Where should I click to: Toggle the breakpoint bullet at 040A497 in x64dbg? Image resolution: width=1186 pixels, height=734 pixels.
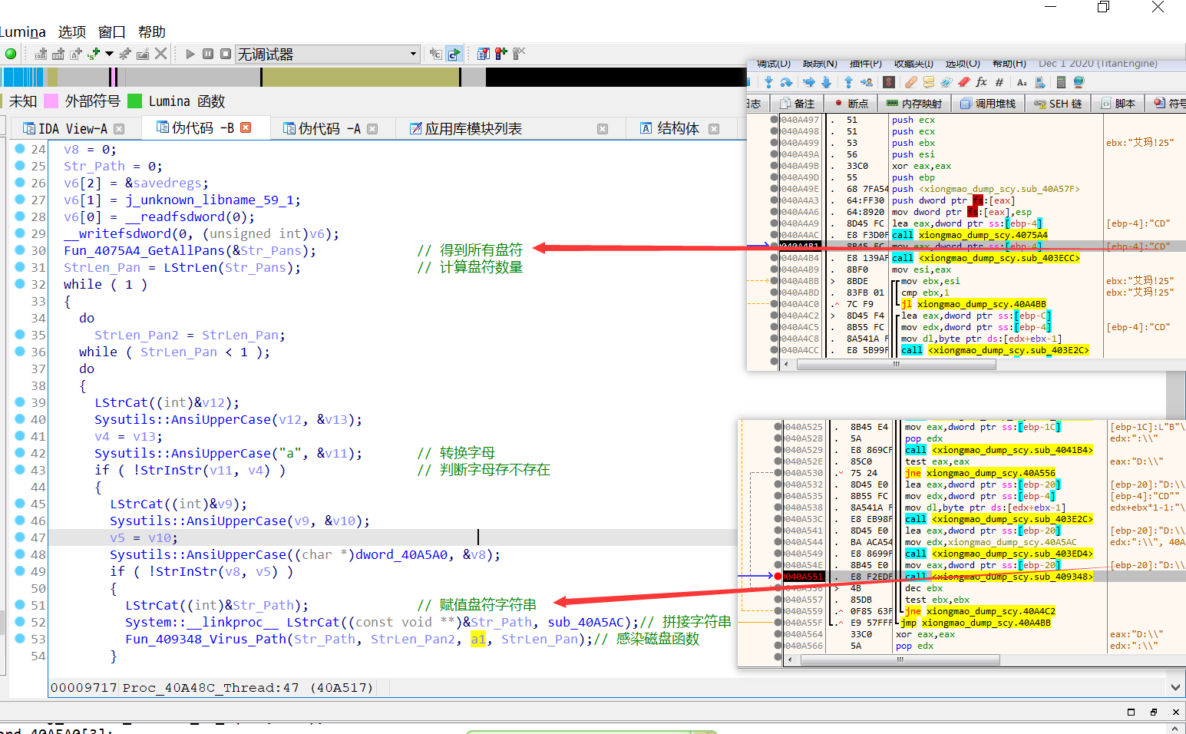774,120
